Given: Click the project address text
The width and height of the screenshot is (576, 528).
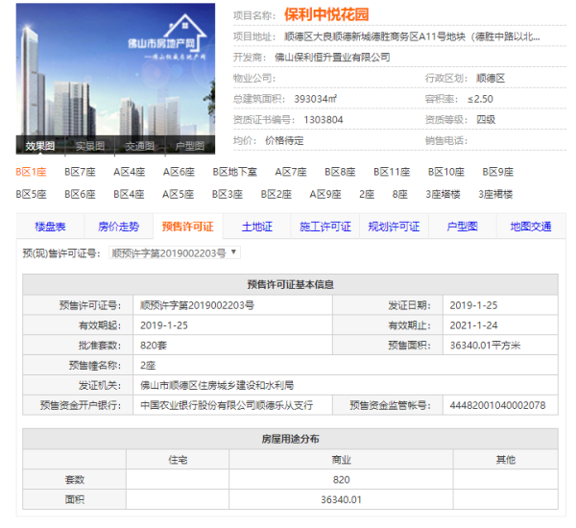Looking at the screenshot, I should pos(412,36).
